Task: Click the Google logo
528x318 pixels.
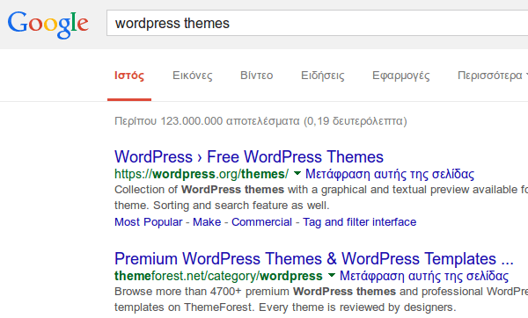Action: (48, 25)
